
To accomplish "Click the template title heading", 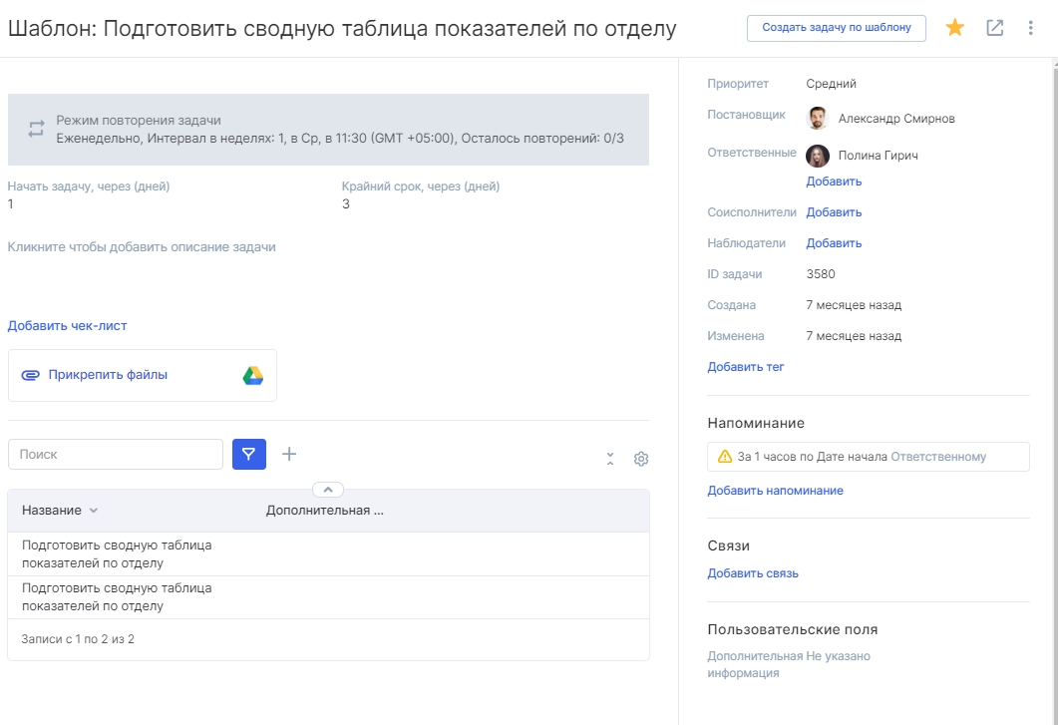I will coord(342,28).
